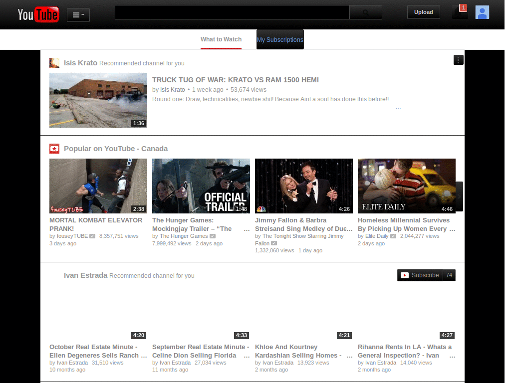Open Jimmy Fallon & Barbra Streisand title

(304, 224)
